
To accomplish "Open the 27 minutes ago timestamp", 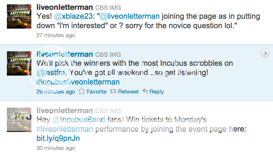I will tap(55, 35).
